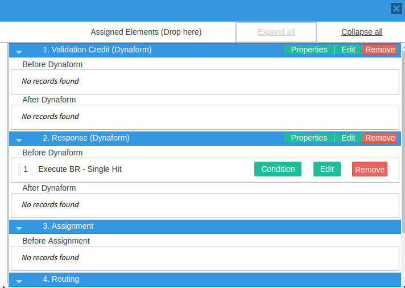Click the Expand all link
Screen dimensions: 405x288
click(276, 32)
